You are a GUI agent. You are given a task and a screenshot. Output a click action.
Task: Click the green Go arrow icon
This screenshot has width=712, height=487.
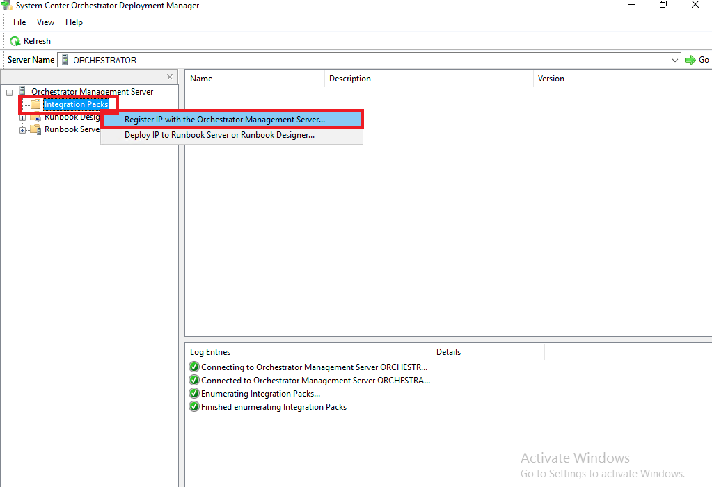(x=690, y=60)
